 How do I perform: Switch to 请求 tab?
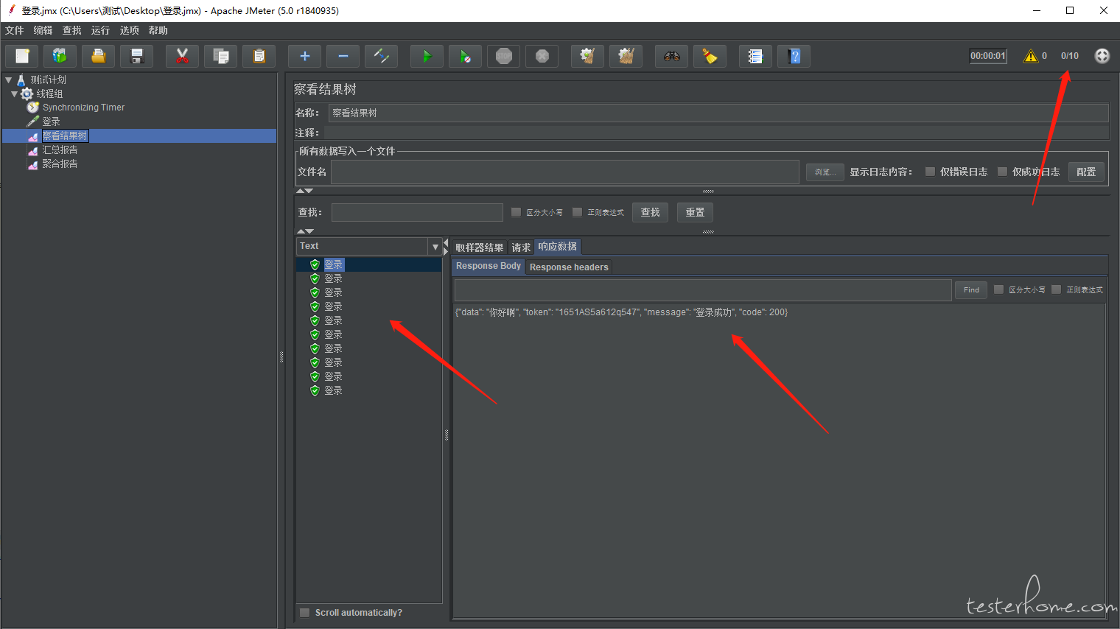[521, 247]
